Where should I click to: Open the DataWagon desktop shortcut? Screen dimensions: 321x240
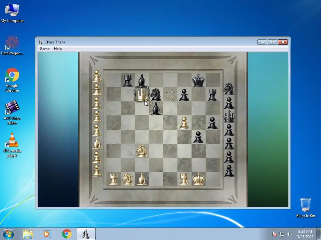12,45
